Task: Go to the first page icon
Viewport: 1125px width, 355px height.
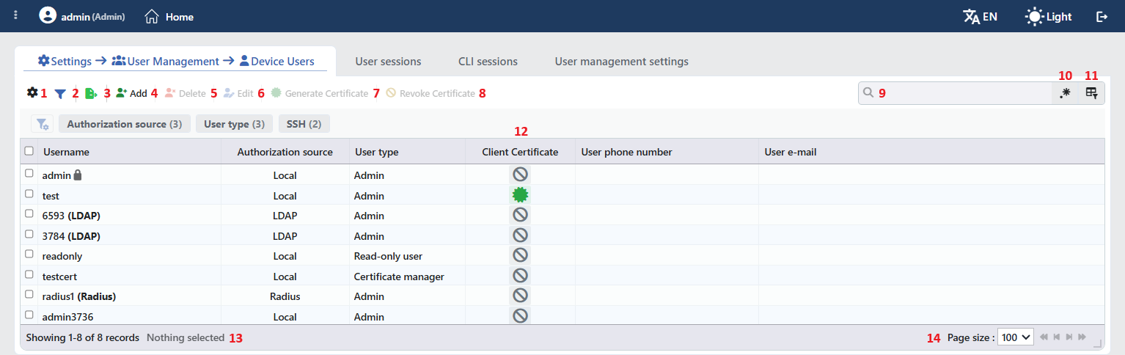Action: [1044, 337]
